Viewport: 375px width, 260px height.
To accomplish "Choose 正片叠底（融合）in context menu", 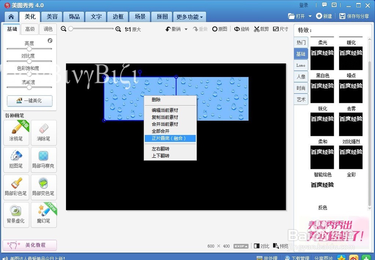I will coord(170,138).
